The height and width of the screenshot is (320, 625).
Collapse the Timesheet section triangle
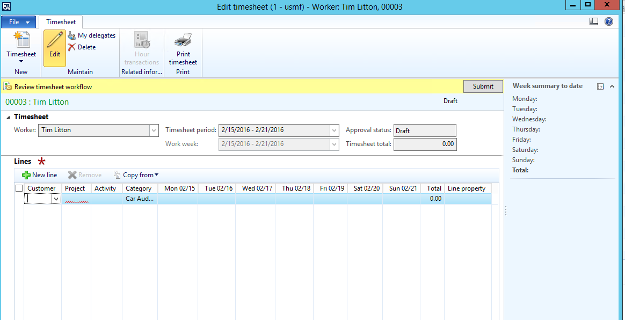pyautogui.click(x=8, y=117)
